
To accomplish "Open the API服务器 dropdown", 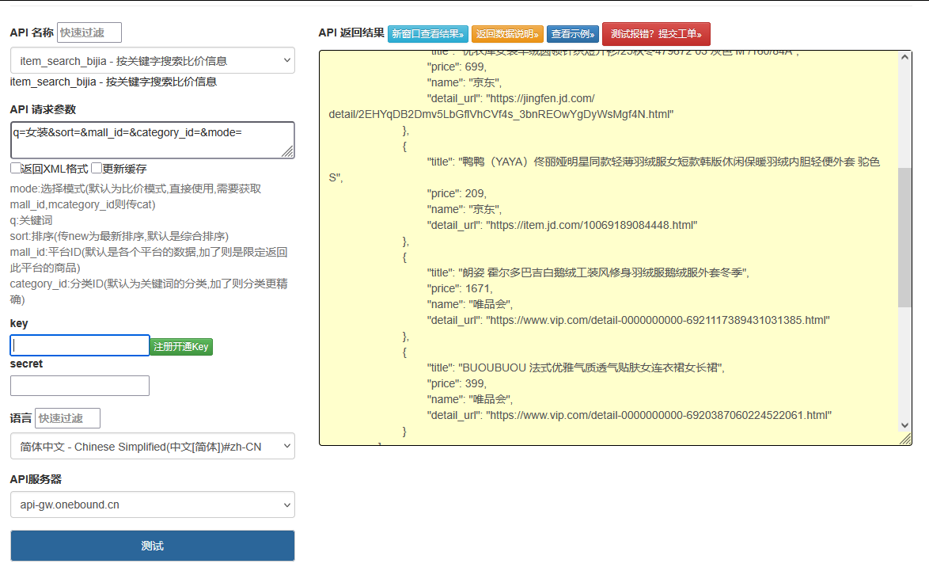I will (x=152, y=505).
